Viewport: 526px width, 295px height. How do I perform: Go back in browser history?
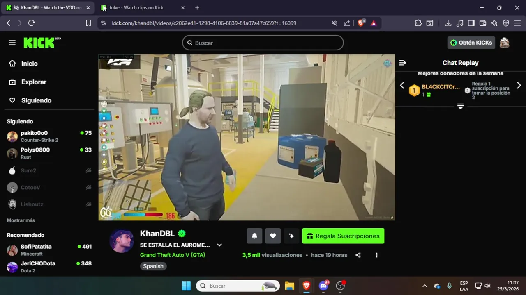pyautogui.click(x=8, y=23)
